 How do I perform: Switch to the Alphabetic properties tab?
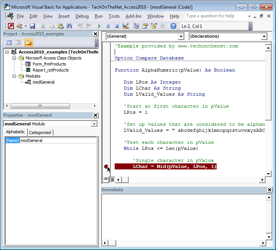click(x=15, y=132)
